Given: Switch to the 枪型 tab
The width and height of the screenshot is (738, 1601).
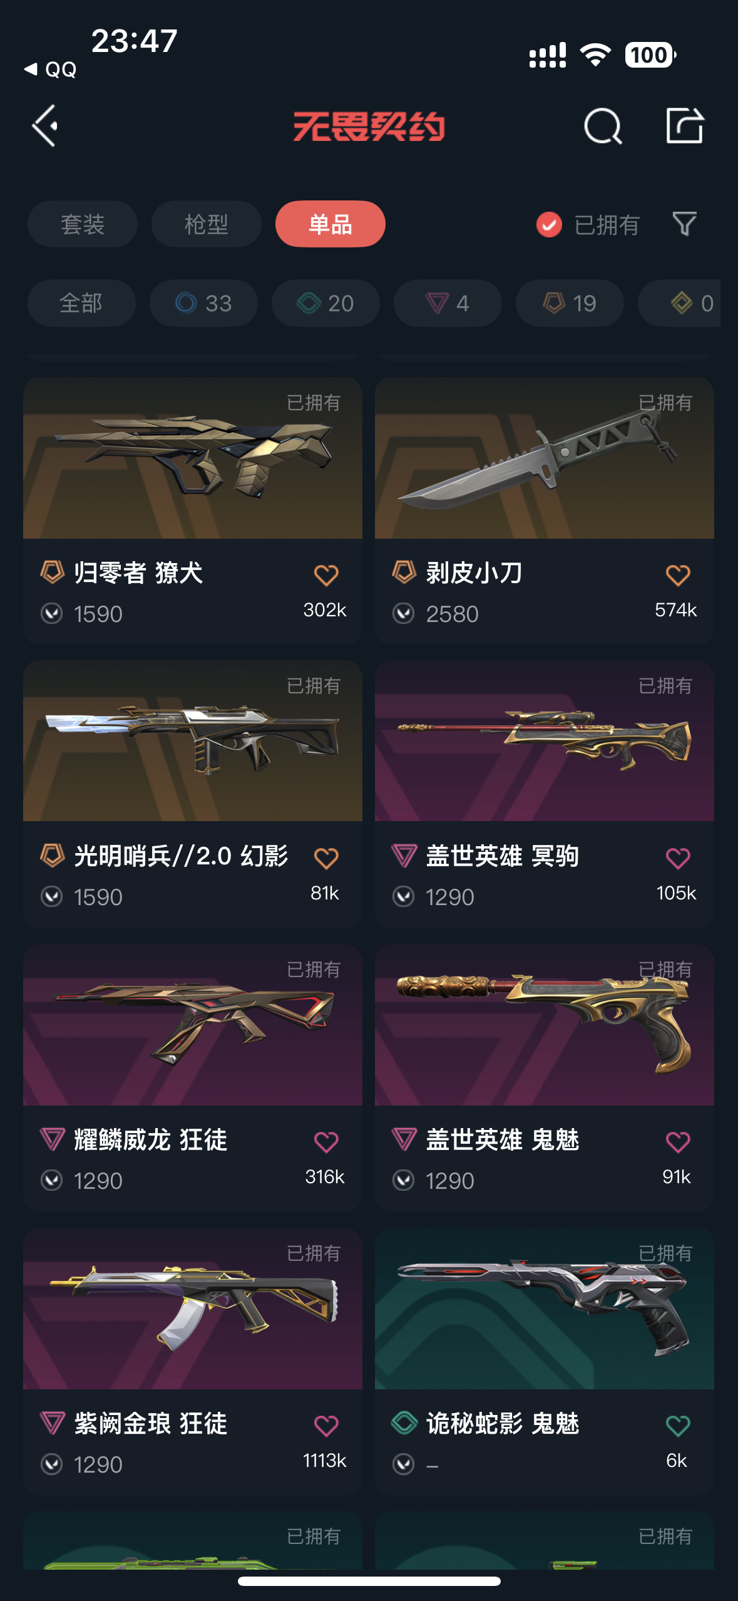Looking at the screenshot, I should tap(207, 224).
